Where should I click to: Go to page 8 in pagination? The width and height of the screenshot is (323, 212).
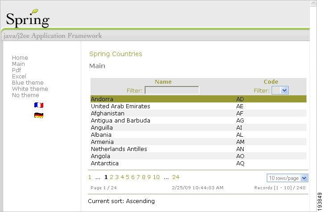[x=144, y=177]
